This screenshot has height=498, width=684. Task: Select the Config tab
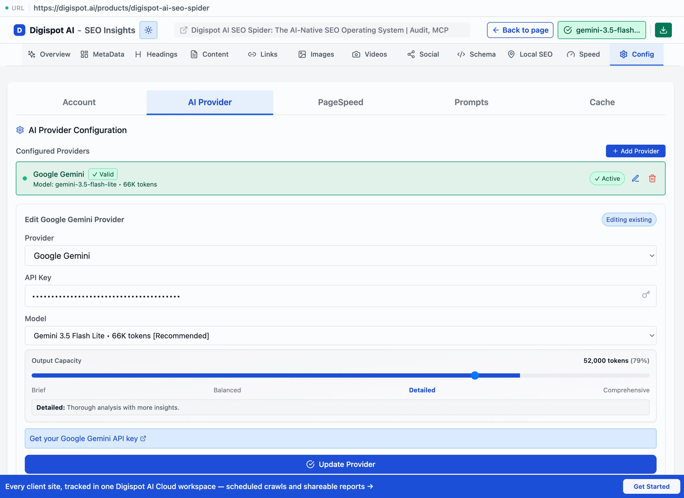tap(637, 54)
